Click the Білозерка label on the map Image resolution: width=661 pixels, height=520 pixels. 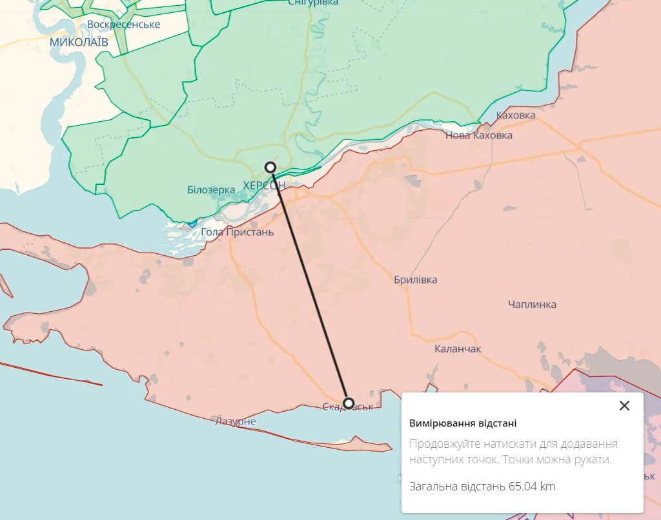pyautogui.click(x=211, y=189)
